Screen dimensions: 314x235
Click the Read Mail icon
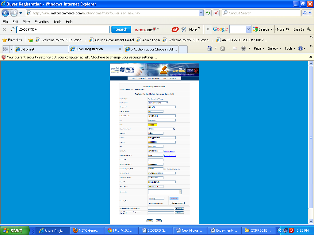(x=235, y=48)
